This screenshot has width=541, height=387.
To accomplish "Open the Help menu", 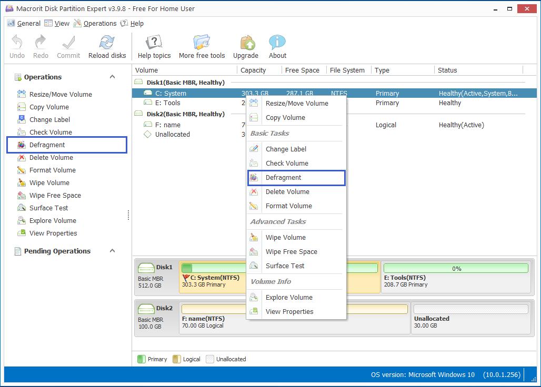I will pyautogui.click(x=132, y=24).
